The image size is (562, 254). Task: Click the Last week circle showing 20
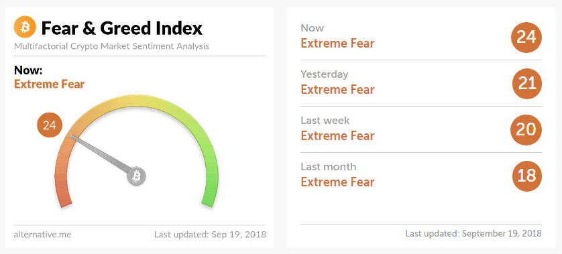point(526,130)
